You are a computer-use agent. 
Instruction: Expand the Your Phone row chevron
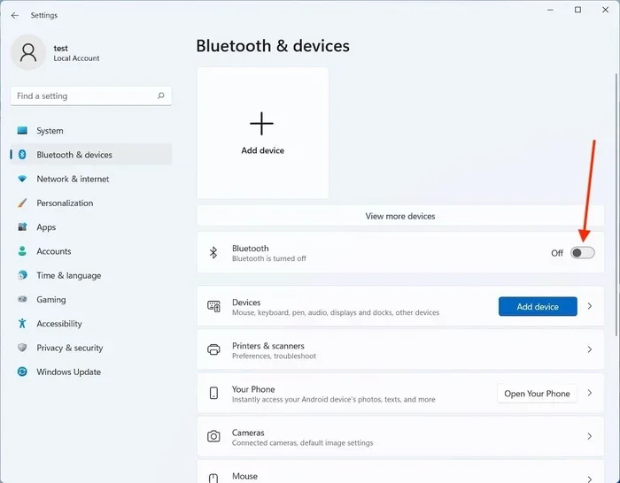[590, 393]
